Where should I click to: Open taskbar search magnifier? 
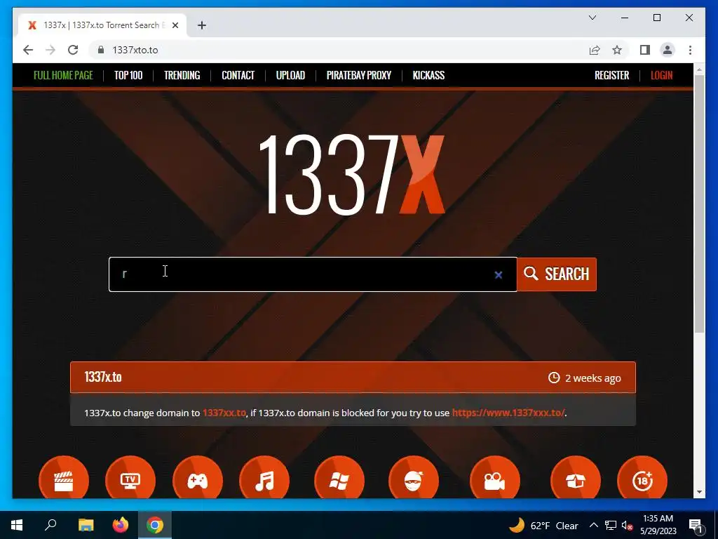click(50, 525)
